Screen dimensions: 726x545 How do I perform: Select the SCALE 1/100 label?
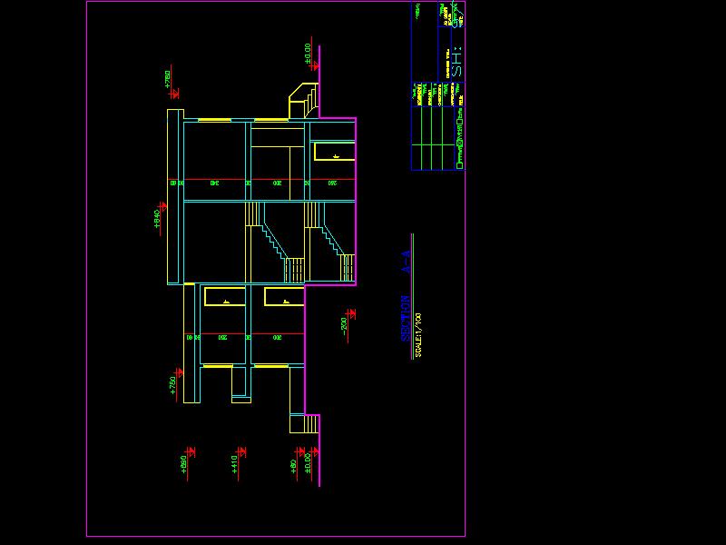(x=418, y=335)
